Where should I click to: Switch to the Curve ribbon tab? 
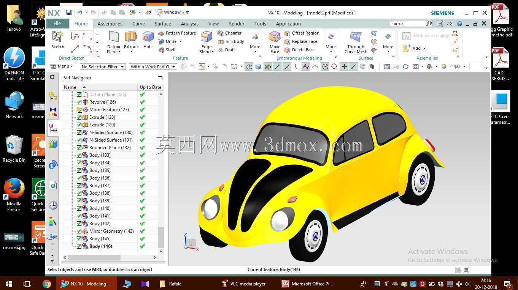(x=138, y=24)
